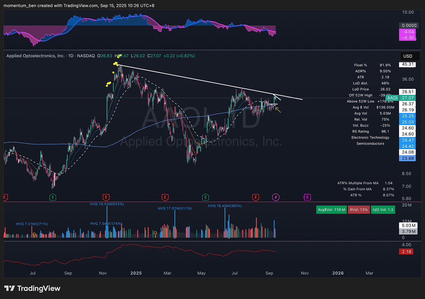Viewport: 425px width, 299px height.
Task: Click the 28.51 price axis label
Action: click(x=408, y=92)
